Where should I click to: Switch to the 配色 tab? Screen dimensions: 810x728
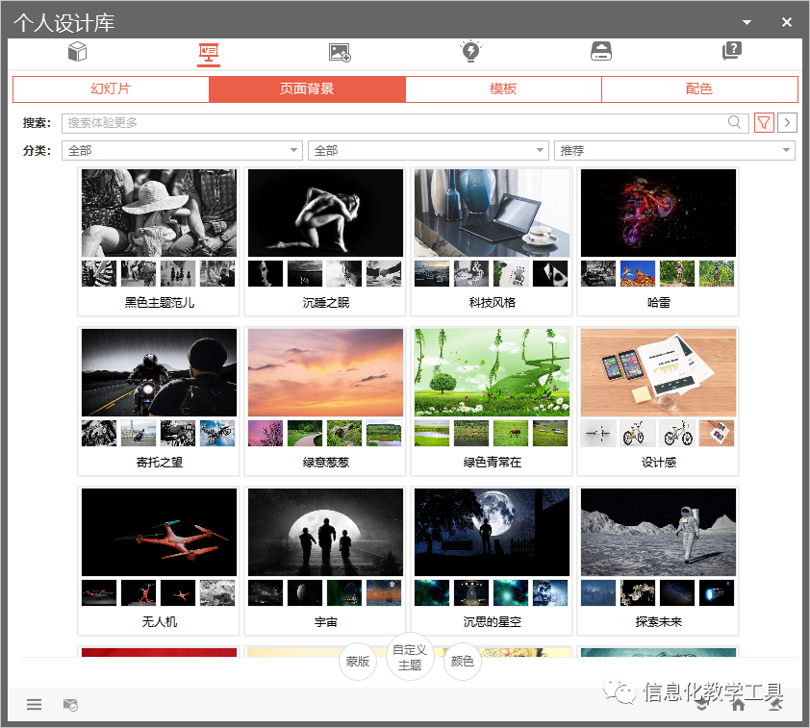coord(699,88)
